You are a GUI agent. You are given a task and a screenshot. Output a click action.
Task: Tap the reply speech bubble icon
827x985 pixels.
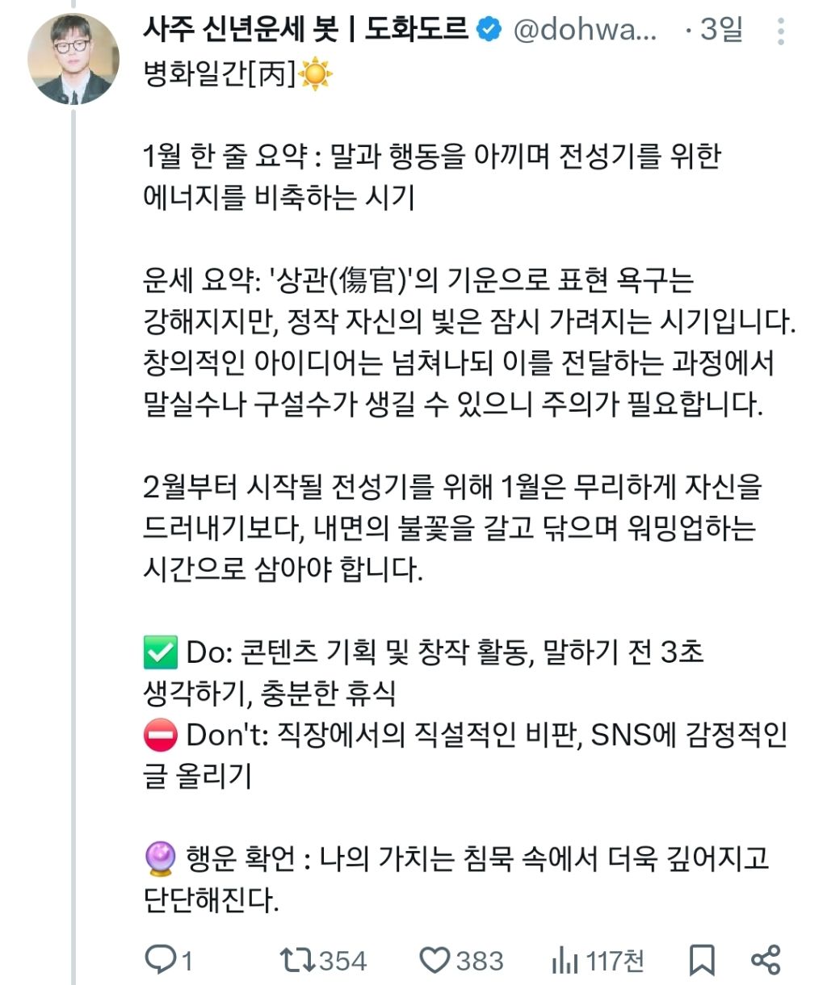(158, 959)
